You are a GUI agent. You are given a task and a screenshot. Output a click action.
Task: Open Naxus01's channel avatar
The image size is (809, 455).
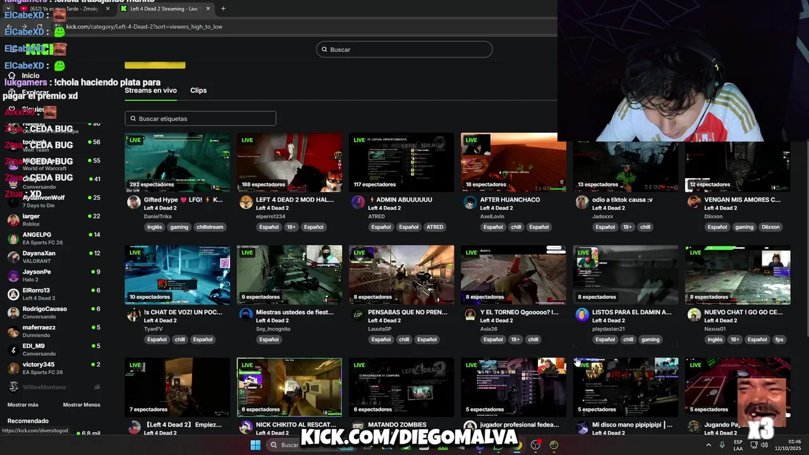(x=694, y=315)
